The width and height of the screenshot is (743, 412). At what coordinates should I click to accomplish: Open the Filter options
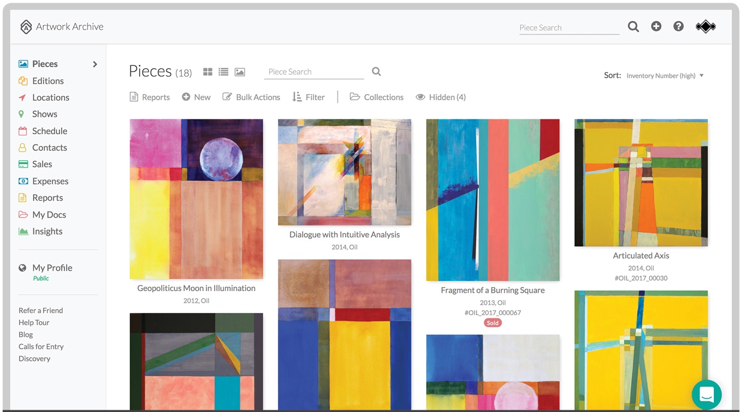pos(308,97)
